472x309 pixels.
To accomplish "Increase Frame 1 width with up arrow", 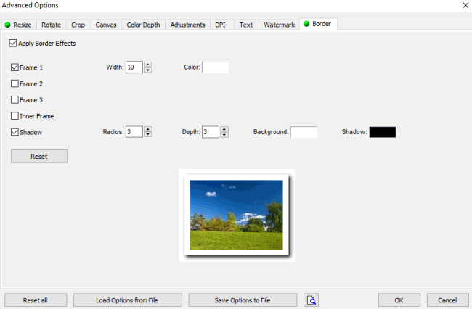I will (148, 65).
